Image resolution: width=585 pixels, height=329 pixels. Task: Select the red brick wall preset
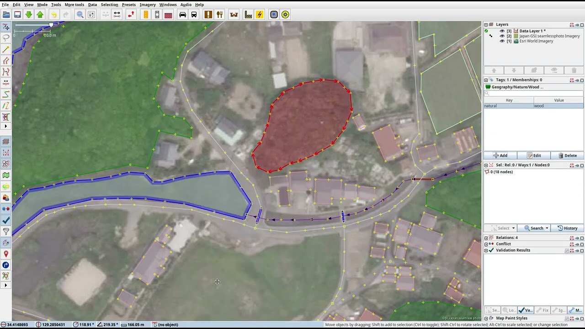[168, 15]
